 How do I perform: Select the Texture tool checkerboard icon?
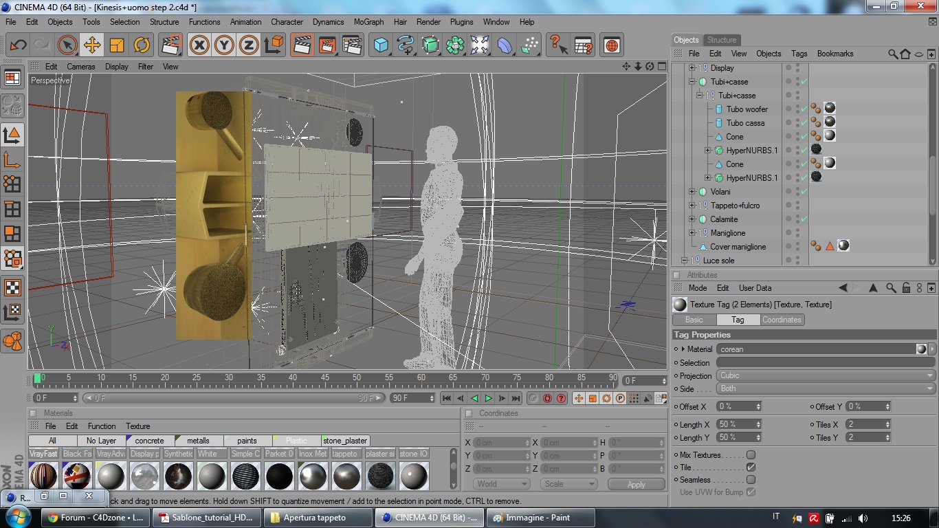point(12,287)
